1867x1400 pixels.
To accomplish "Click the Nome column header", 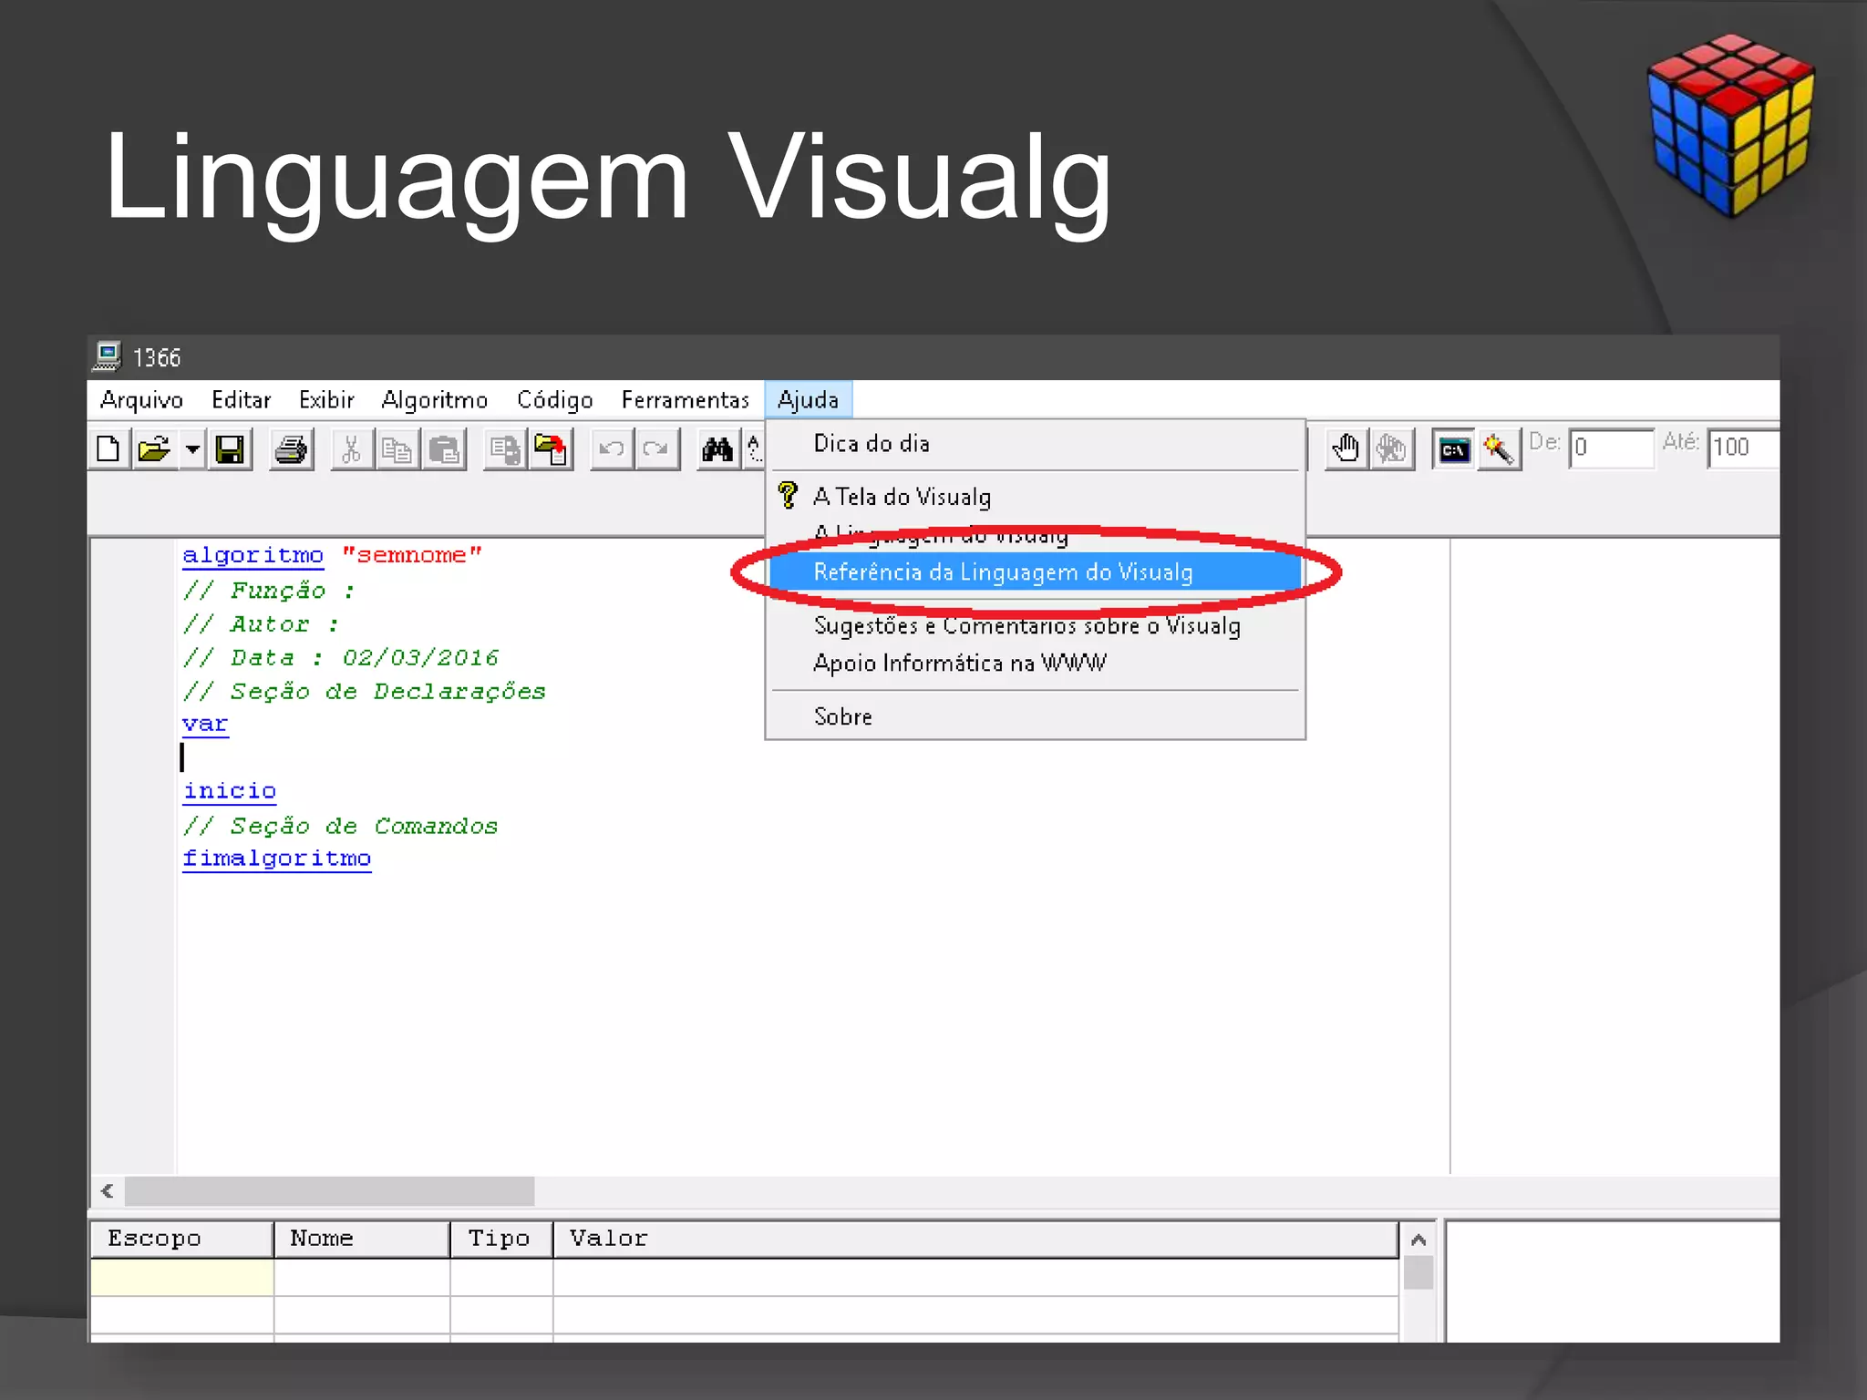I will 362,1240.
